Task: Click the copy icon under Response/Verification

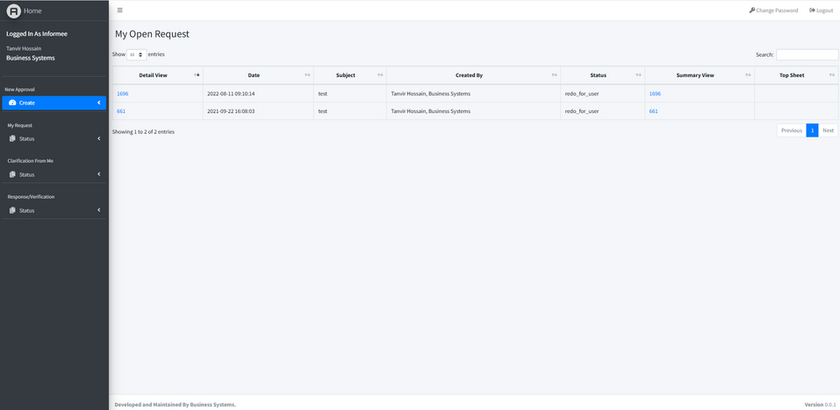Action: pyautogui.click(x=12, y=210)
